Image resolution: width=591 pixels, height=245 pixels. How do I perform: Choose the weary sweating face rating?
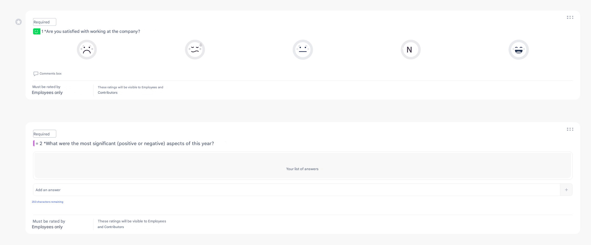(x=195, y=50)
